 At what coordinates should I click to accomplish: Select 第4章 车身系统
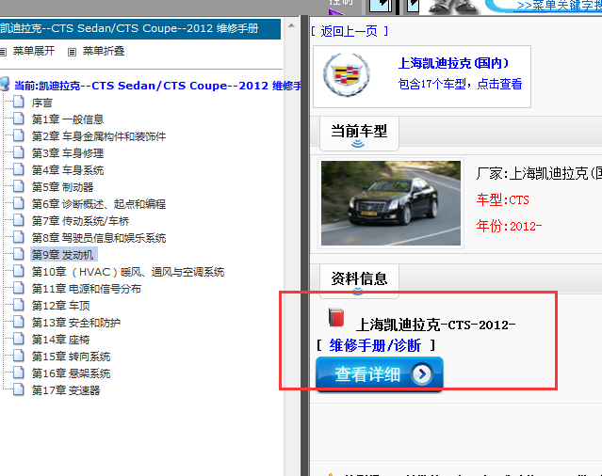tap(68, 170)
